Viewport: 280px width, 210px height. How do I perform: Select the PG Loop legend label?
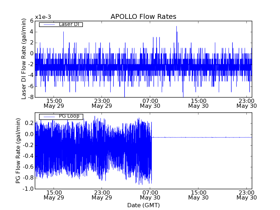tap(69, 116)
